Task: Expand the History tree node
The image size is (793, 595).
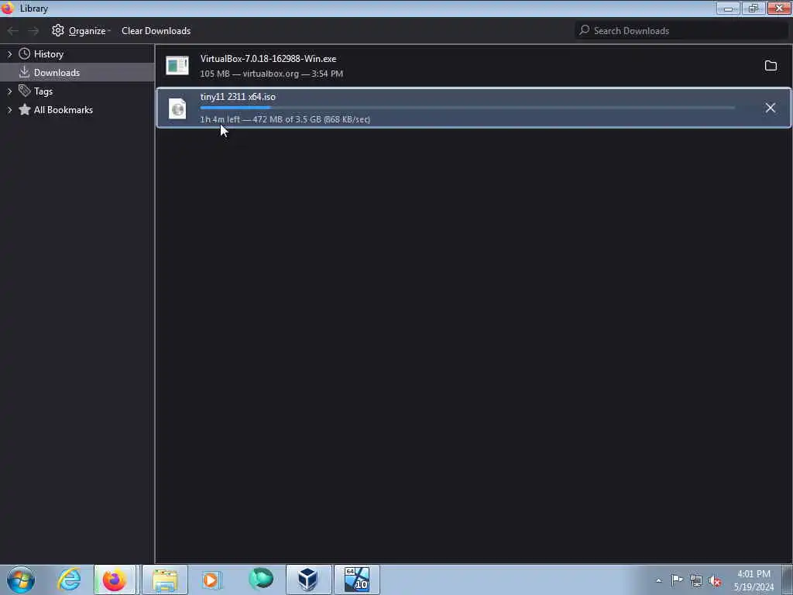Action: coord(9,54)
